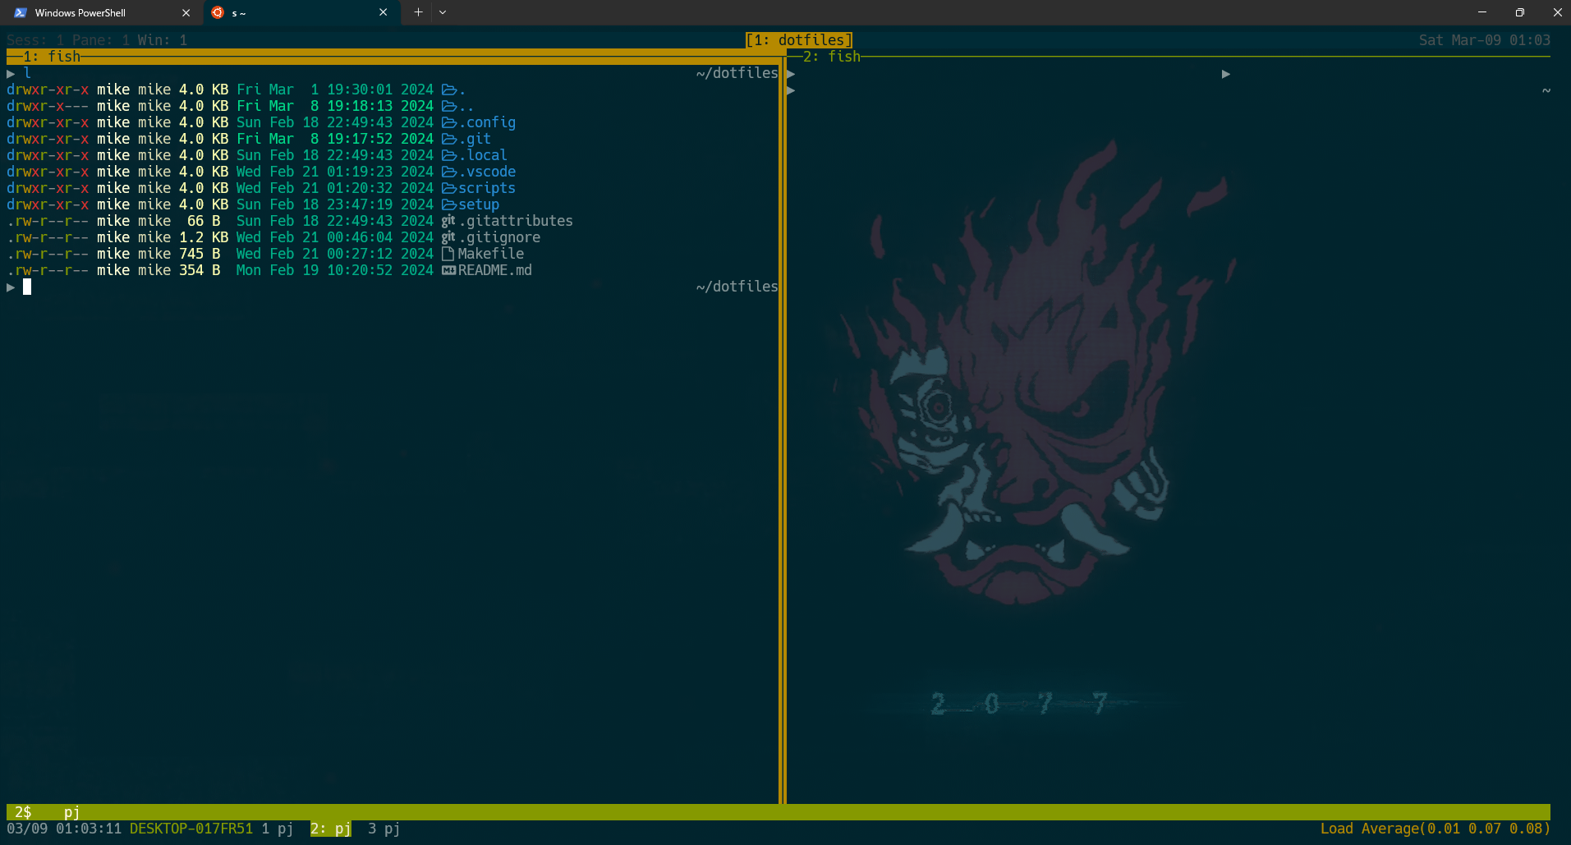Open a new terminal tab
The width and height of the screenshot is (1571, 845).
(418, 12)
